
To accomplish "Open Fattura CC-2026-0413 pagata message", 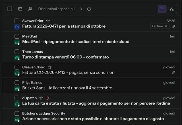I will tap(69, 72).
